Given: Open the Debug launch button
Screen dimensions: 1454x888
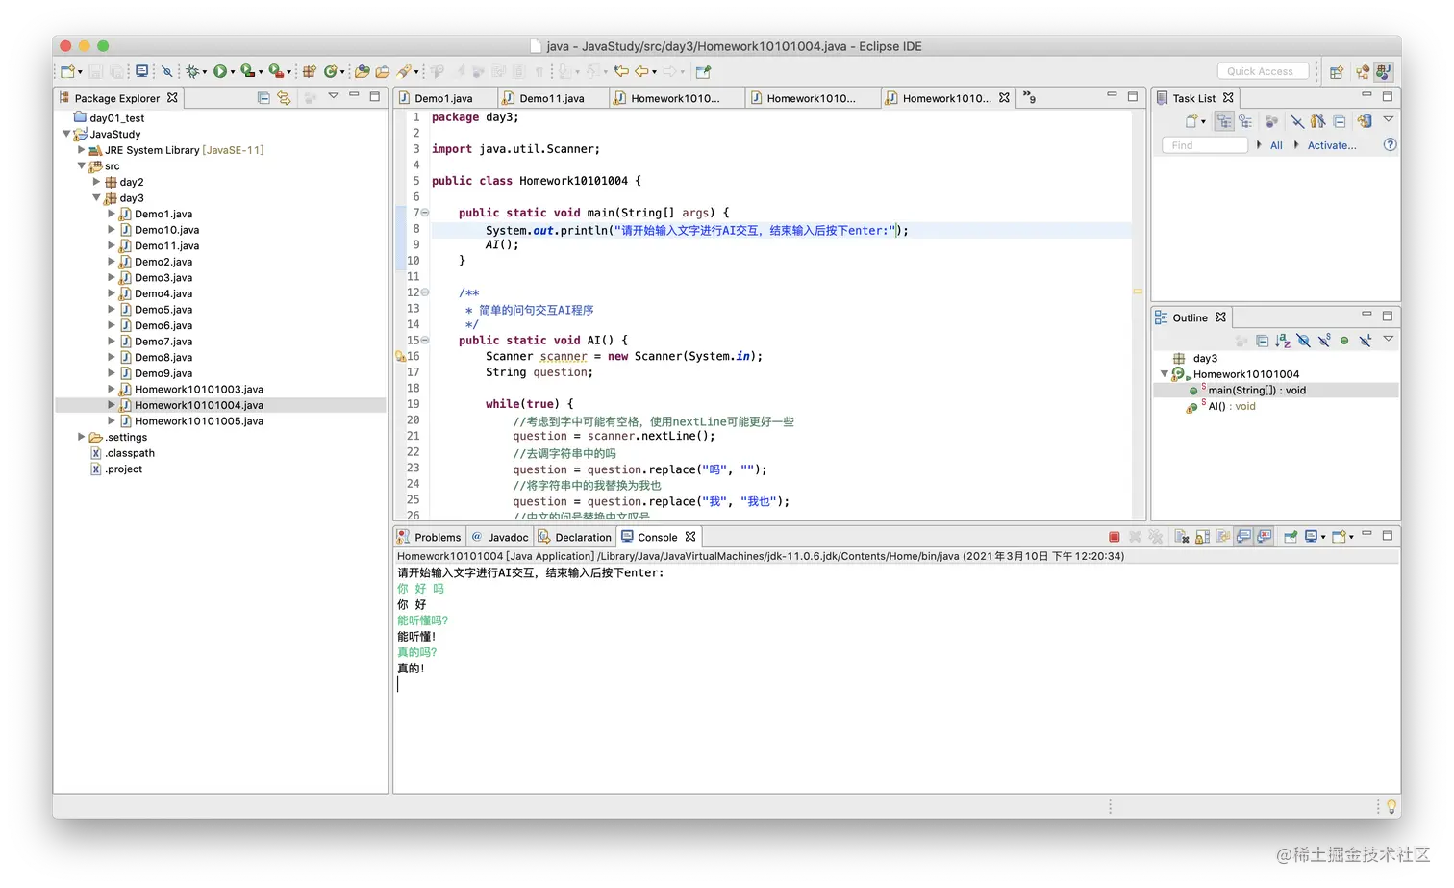Looking at the screenshot, I should tap(192, 71).
